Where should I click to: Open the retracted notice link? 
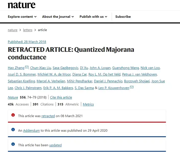[x=48, y=116]
